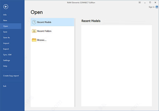Click the blue CONNECT account icon
Screen dimensions: 159x111
(x=157, y=7)
